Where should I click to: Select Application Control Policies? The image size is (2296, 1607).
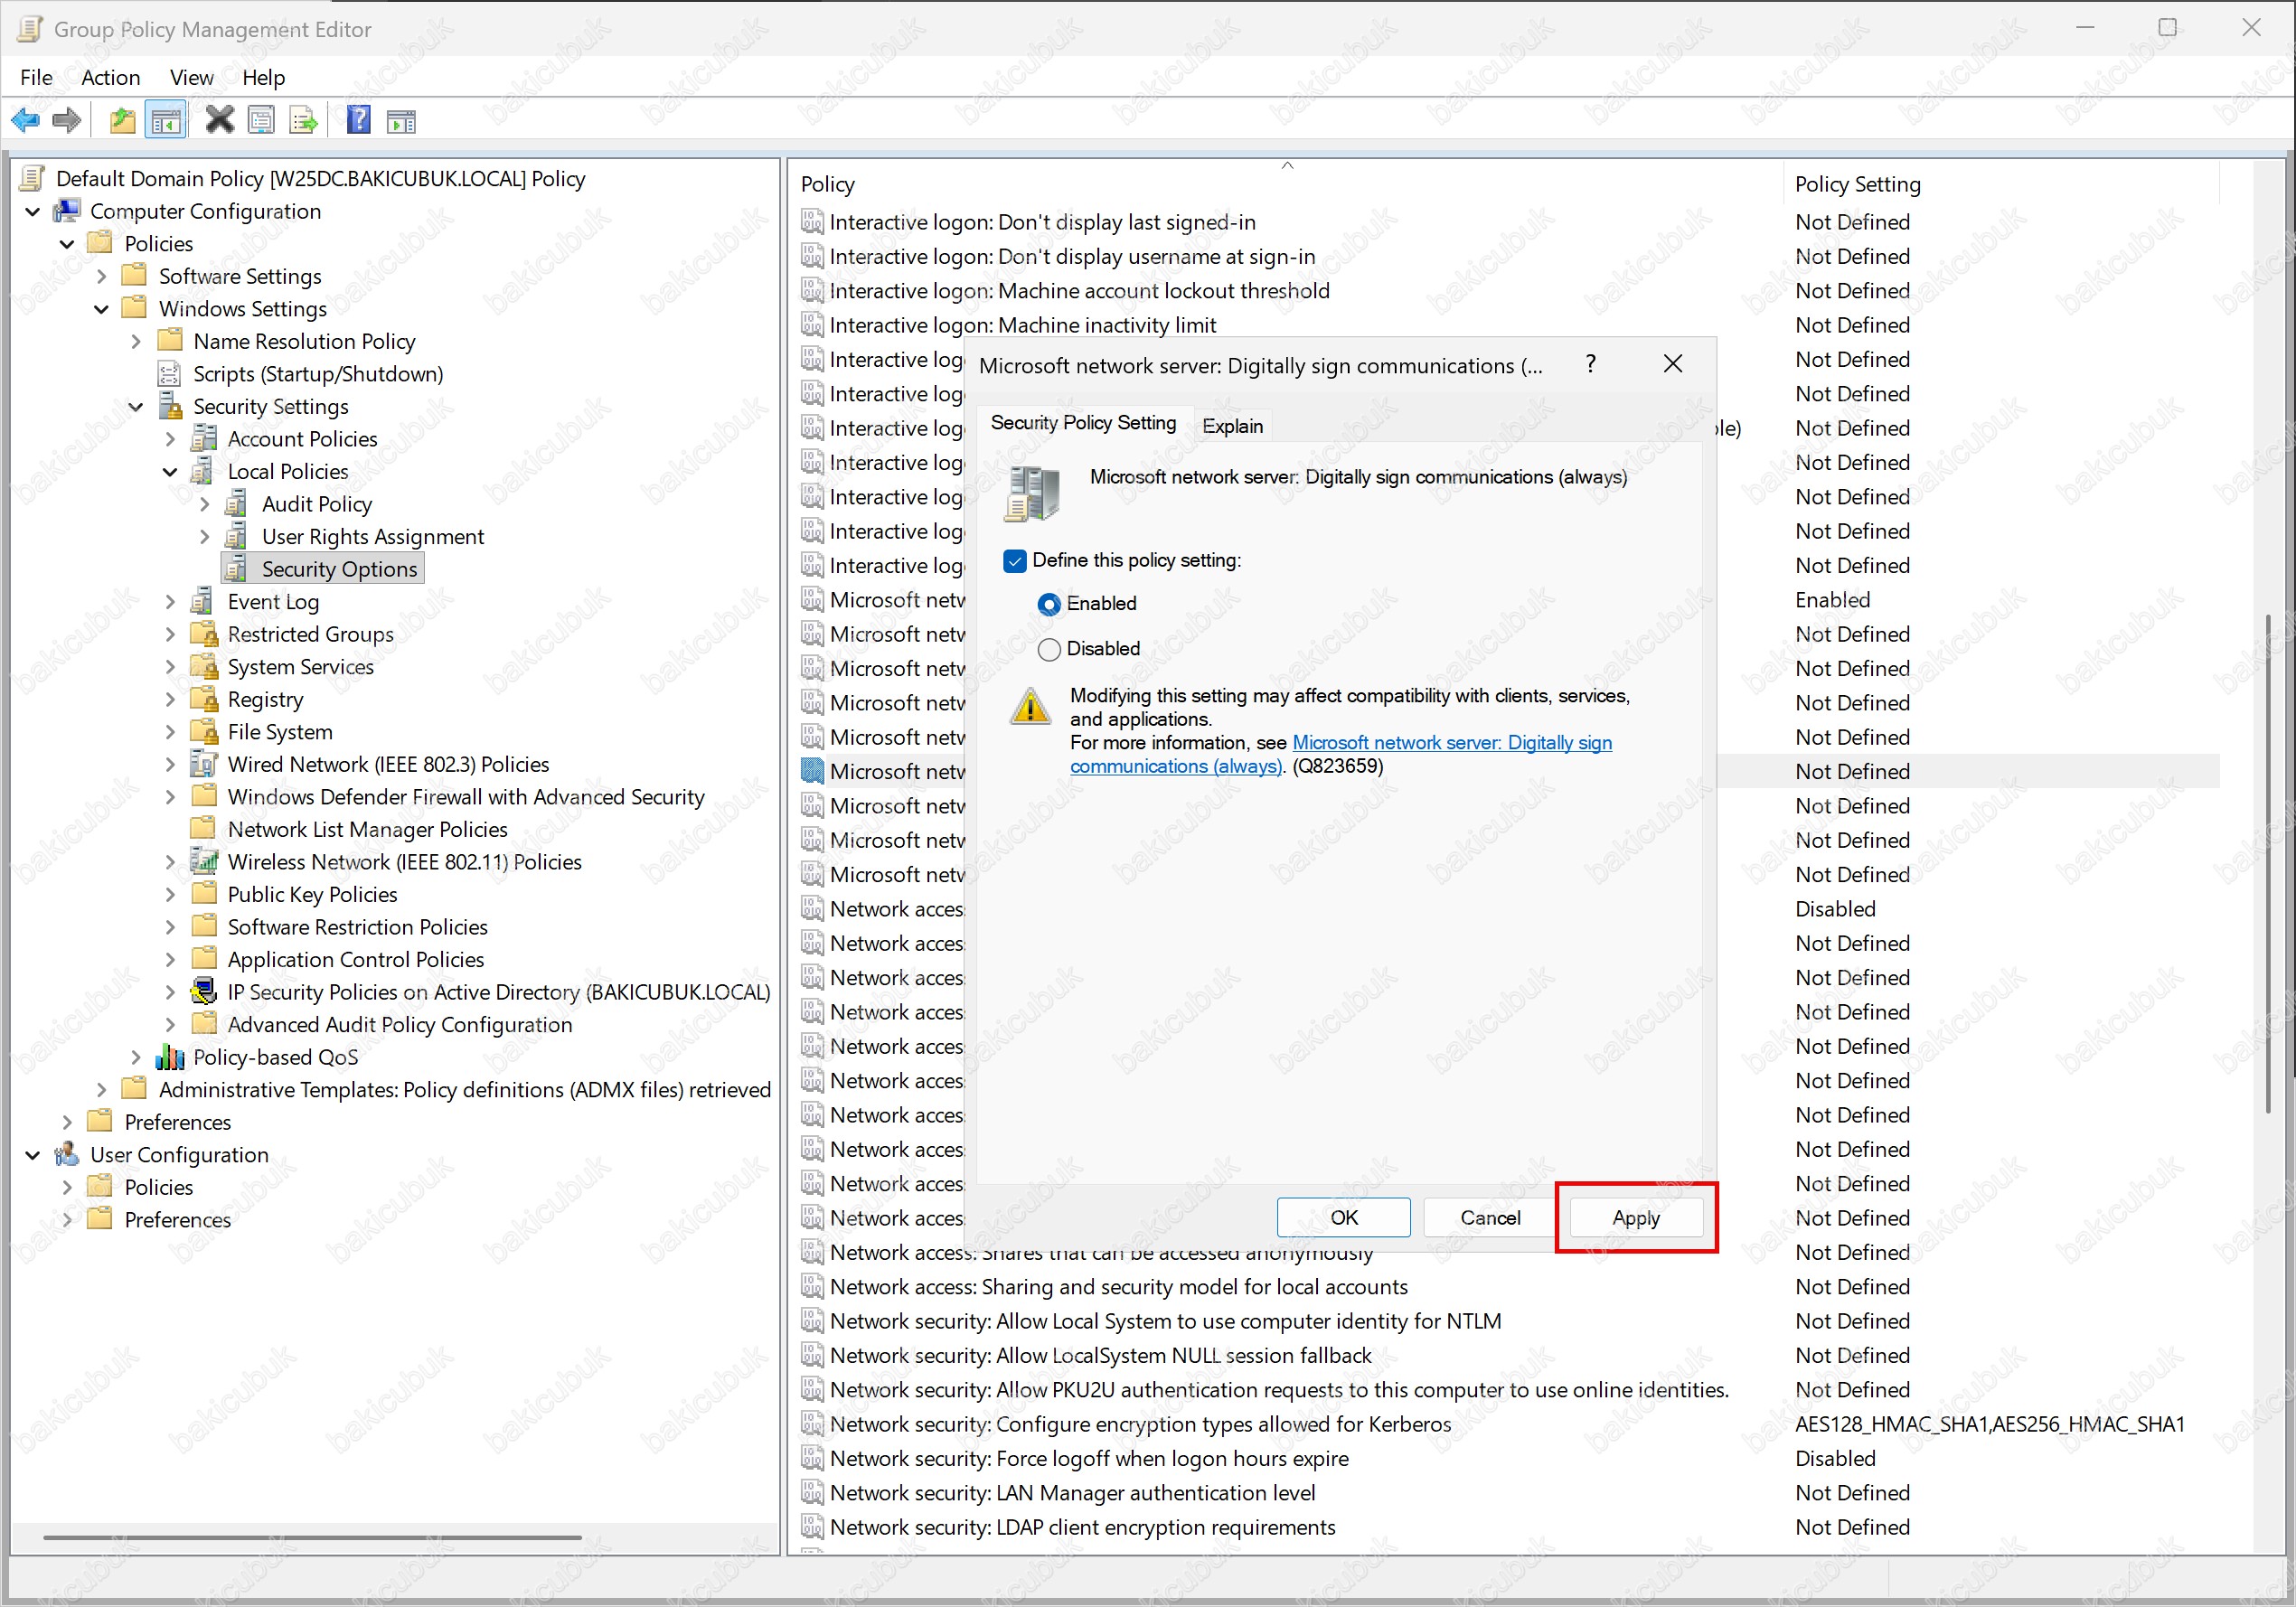[356, 960]
